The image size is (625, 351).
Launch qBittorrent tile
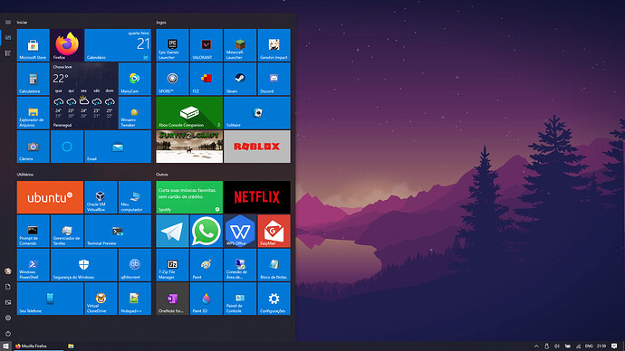coord(135,265)
